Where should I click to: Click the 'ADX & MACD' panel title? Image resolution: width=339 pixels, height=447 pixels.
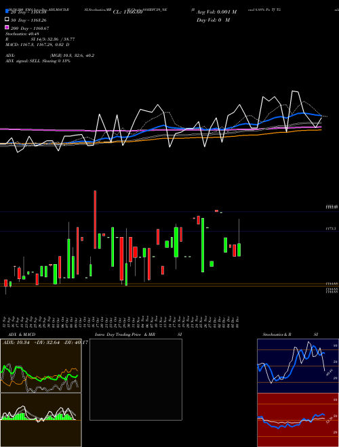(x=22, y=335)
